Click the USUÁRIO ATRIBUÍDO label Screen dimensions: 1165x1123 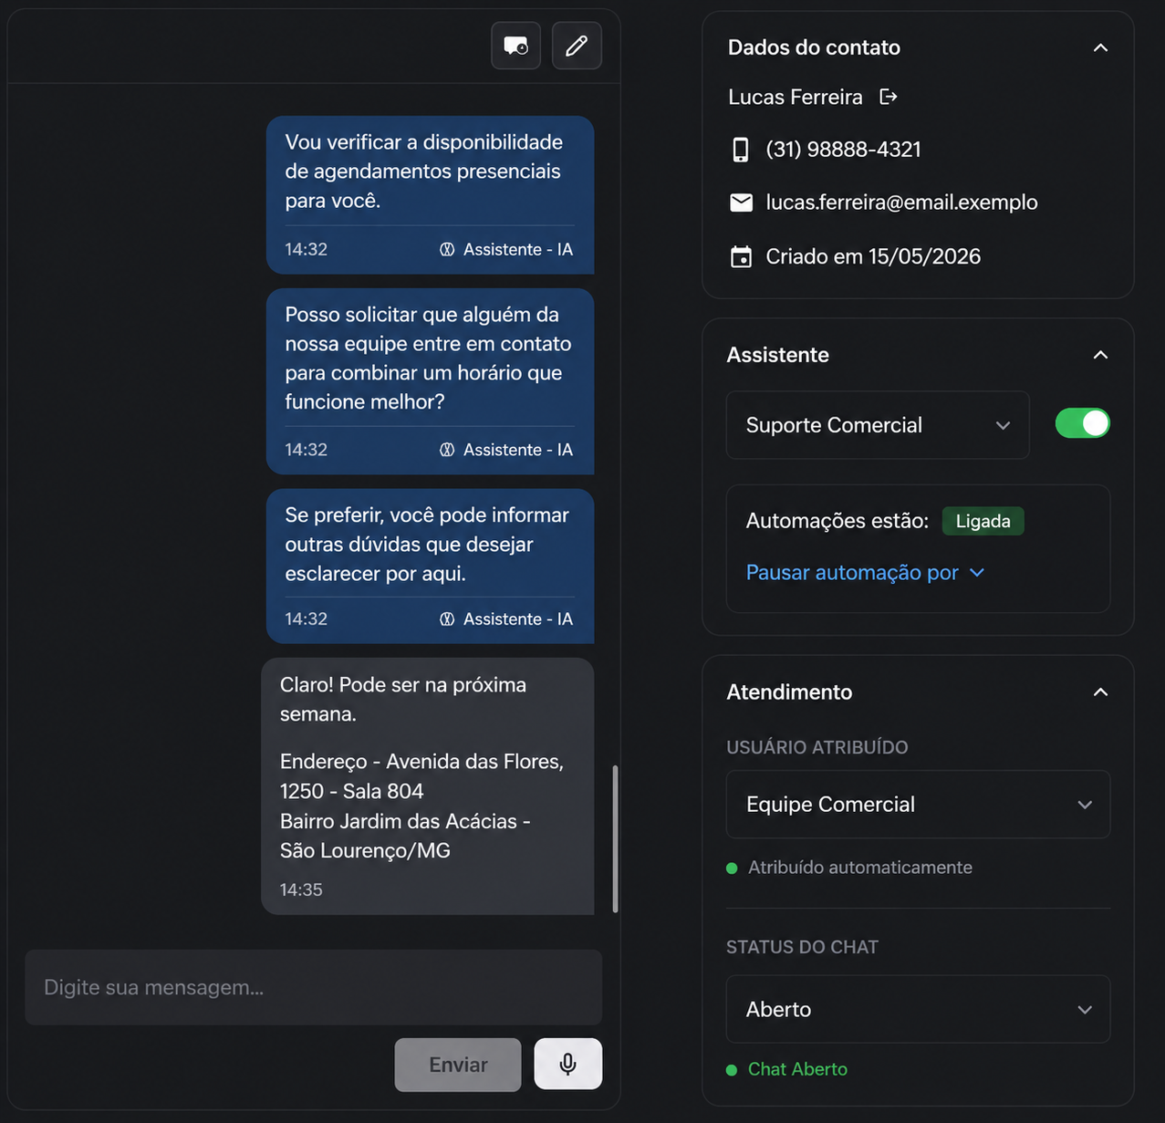tap(817, 748)
